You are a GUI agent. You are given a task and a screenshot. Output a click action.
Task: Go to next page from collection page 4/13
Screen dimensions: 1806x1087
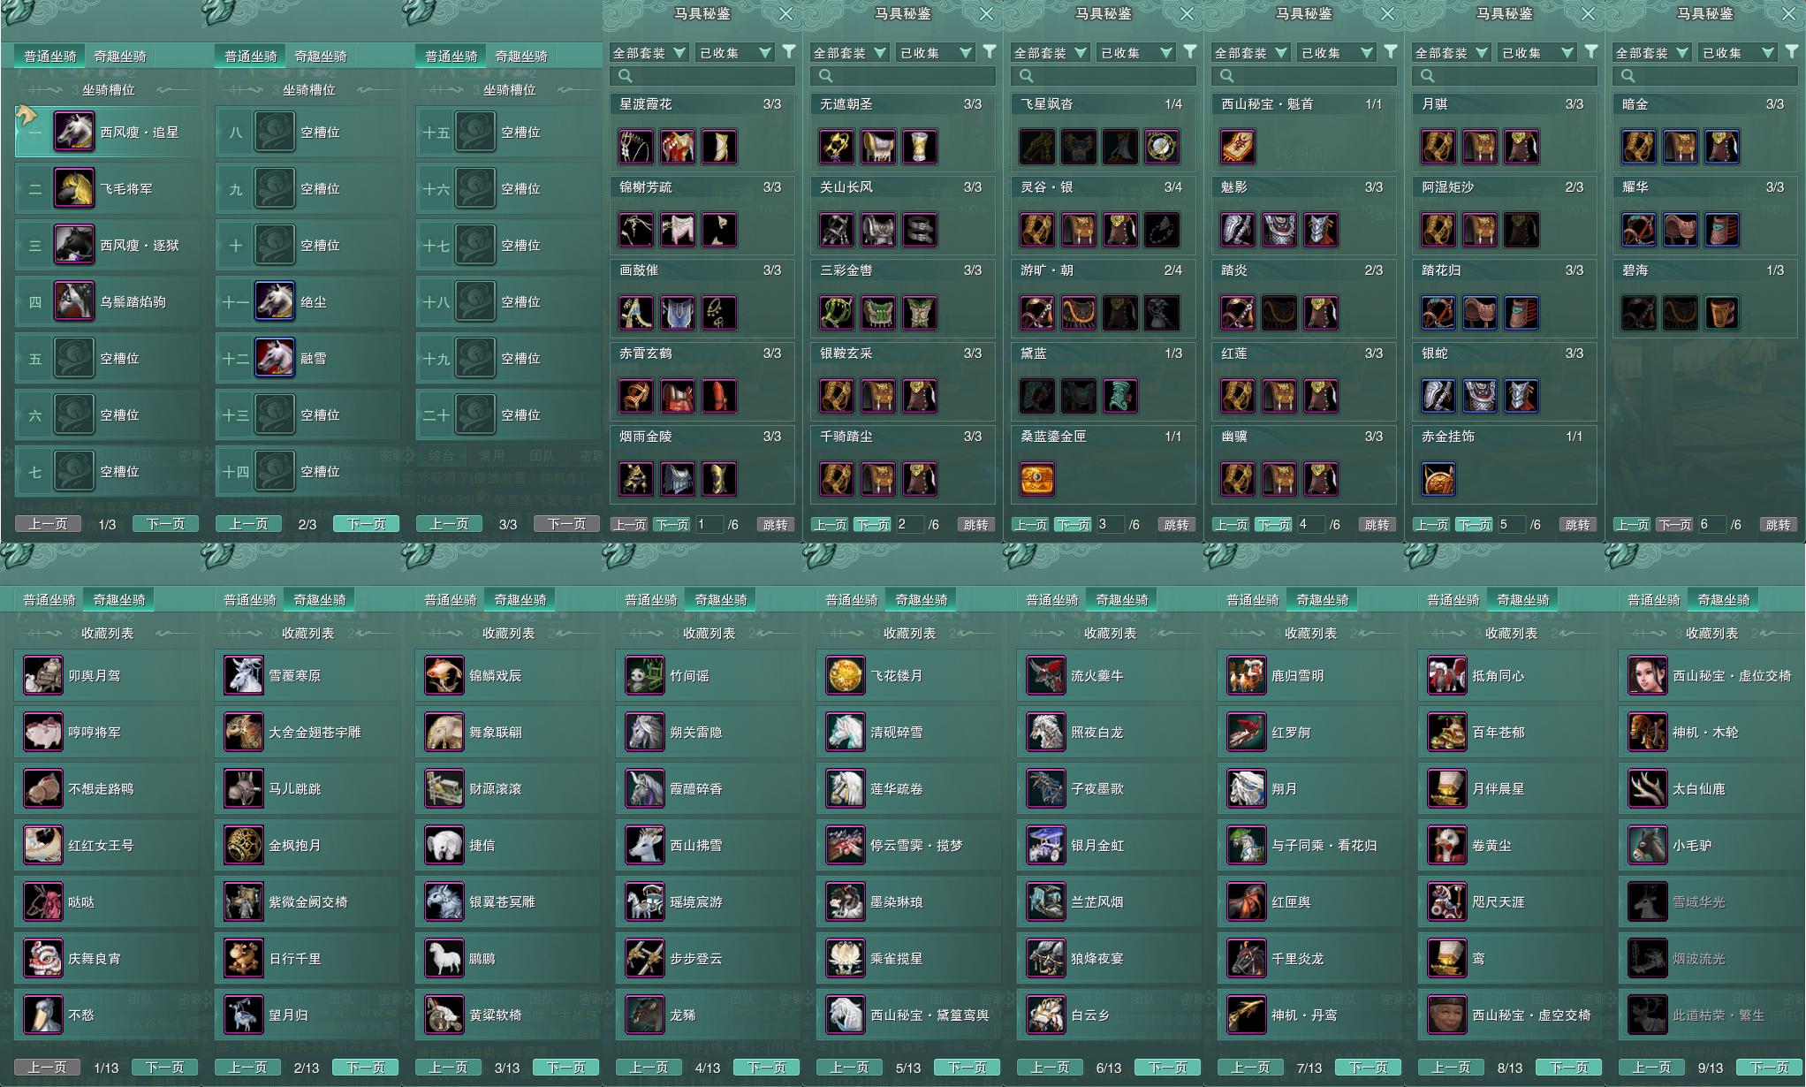(x=767, y=1068)
